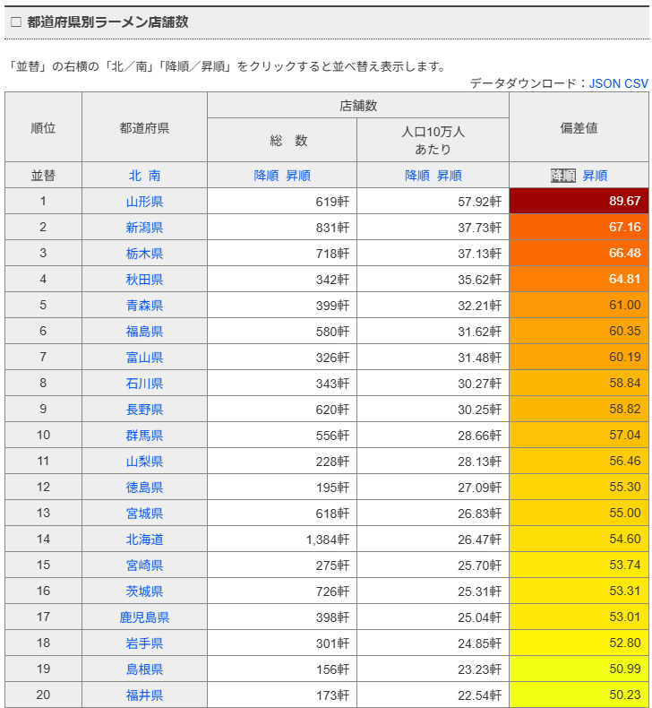The width and height of the screenshot is (652, 708).
Task: Open 北海道 prefecture link
Action: tap(144, 540)
